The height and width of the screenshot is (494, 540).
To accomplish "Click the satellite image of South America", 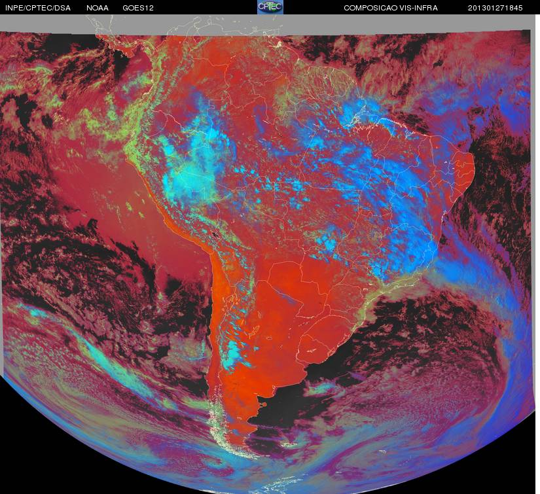I will pyautogui.click(x=268, y=254).
